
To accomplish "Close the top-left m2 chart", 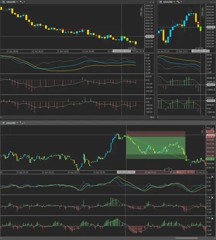I will 153,2.
